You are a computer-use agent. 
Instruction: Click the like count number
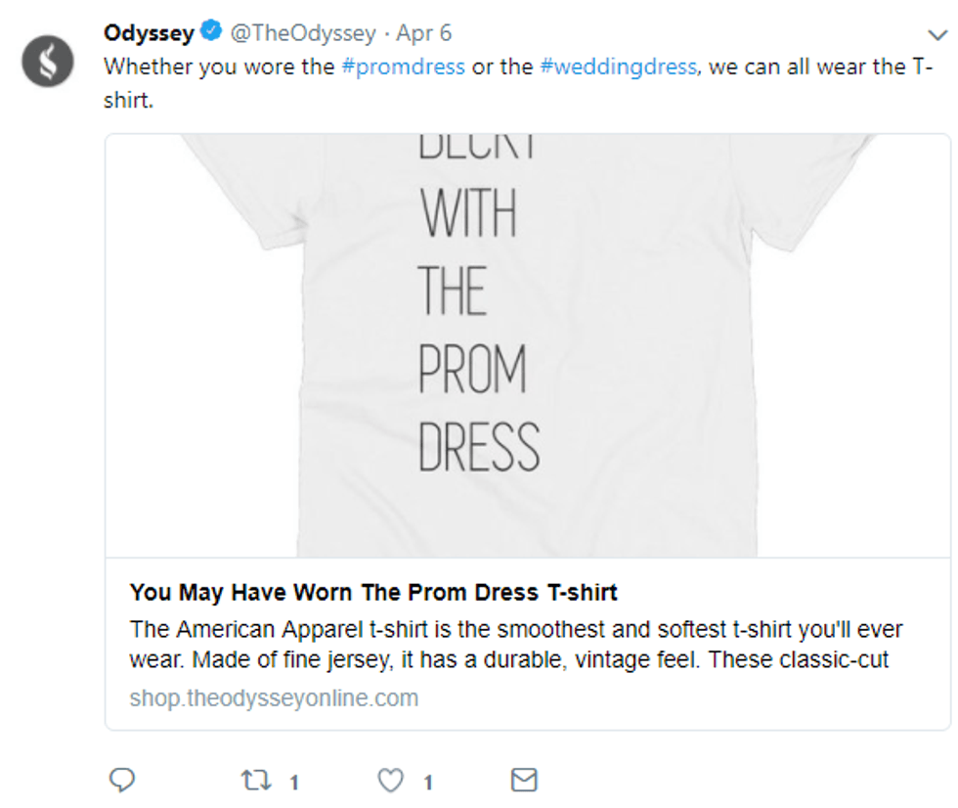[428, 782]
